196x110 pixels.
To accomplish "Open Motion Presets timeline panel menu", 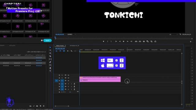I will pyautogui.click(x=65, y=46).
